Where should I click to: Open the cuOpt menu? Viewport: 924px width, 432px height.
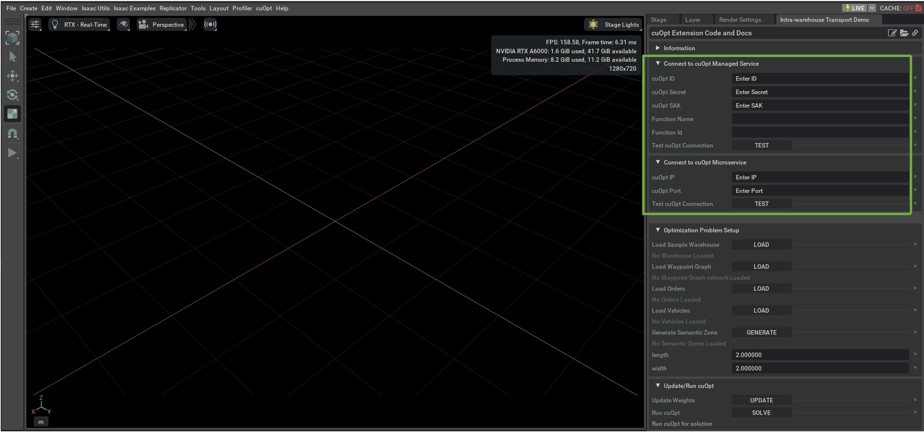point(264,8)
